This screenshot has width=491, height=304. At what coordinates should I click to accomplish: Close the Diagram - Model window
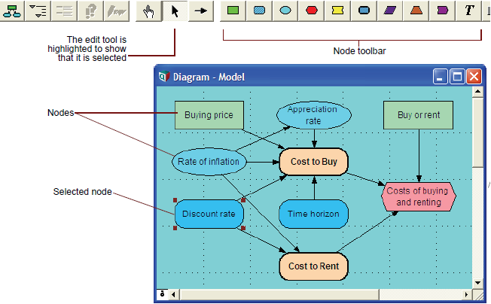[x=474, y=76]
